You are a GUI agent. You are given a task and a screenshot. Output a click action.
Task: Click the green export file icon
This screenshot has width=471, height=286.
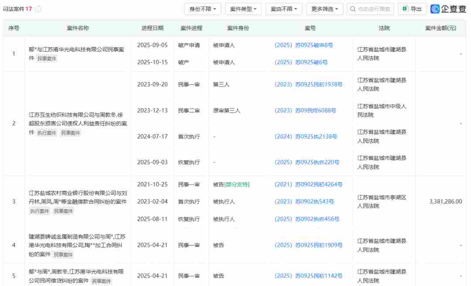405,9
